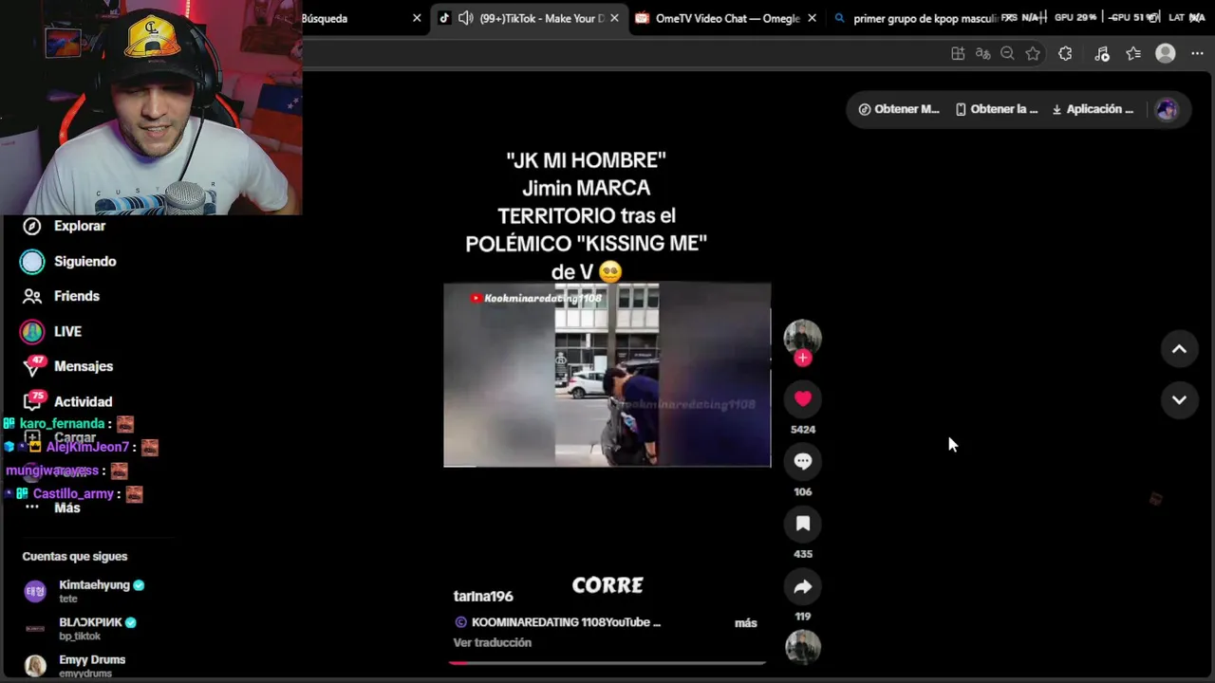Expand caption with más link
Screen dimensions: 1215x683
point(746,623)
